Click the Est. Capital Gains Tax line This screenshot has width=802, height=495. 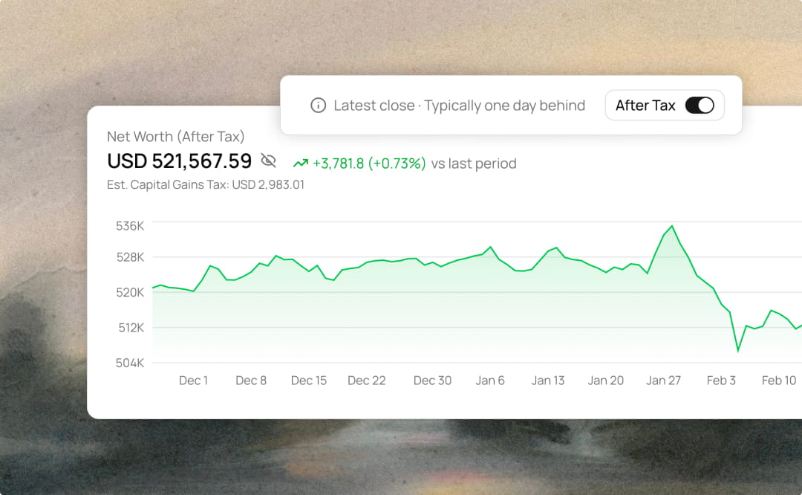pos(206,184)
